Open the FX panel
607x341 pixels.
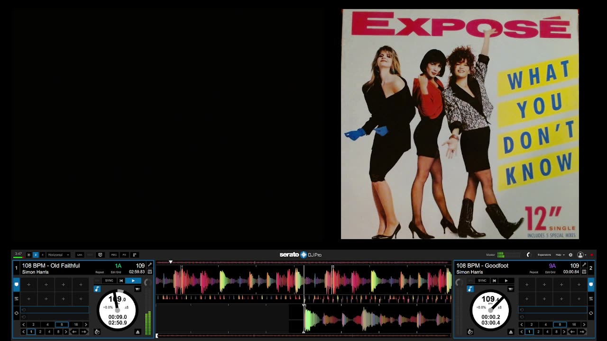pyautogui.click(x=124, y=255)
